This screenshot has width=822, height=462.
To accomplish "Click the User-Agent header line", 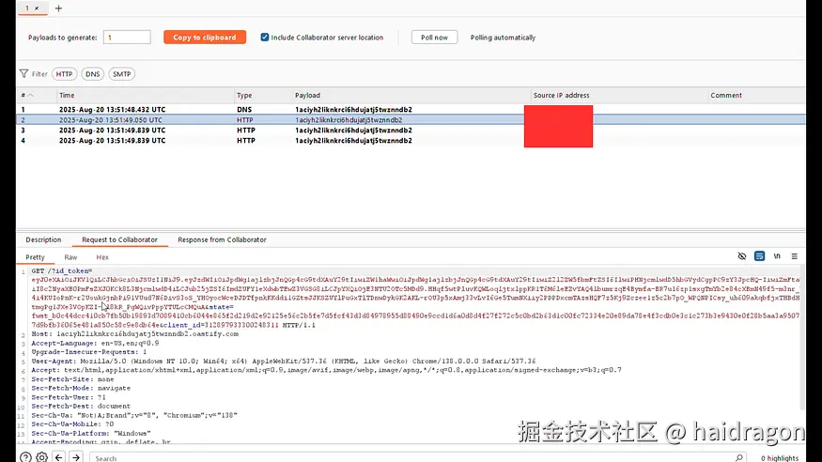I will point(283,361).
